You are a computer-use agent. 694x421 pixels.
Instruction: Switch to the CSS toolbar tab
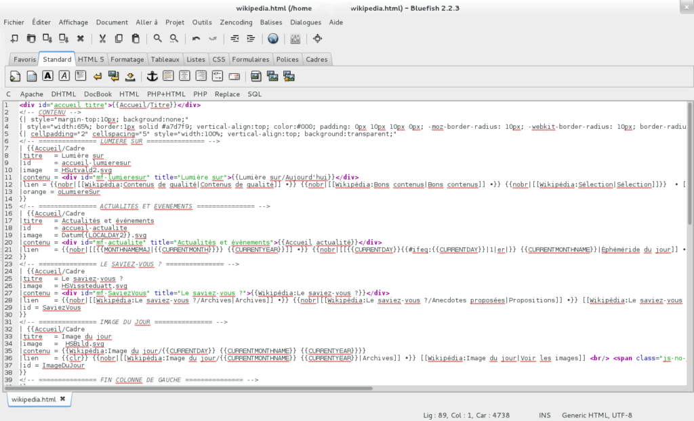pyautogui.click(x=218, y=59)
